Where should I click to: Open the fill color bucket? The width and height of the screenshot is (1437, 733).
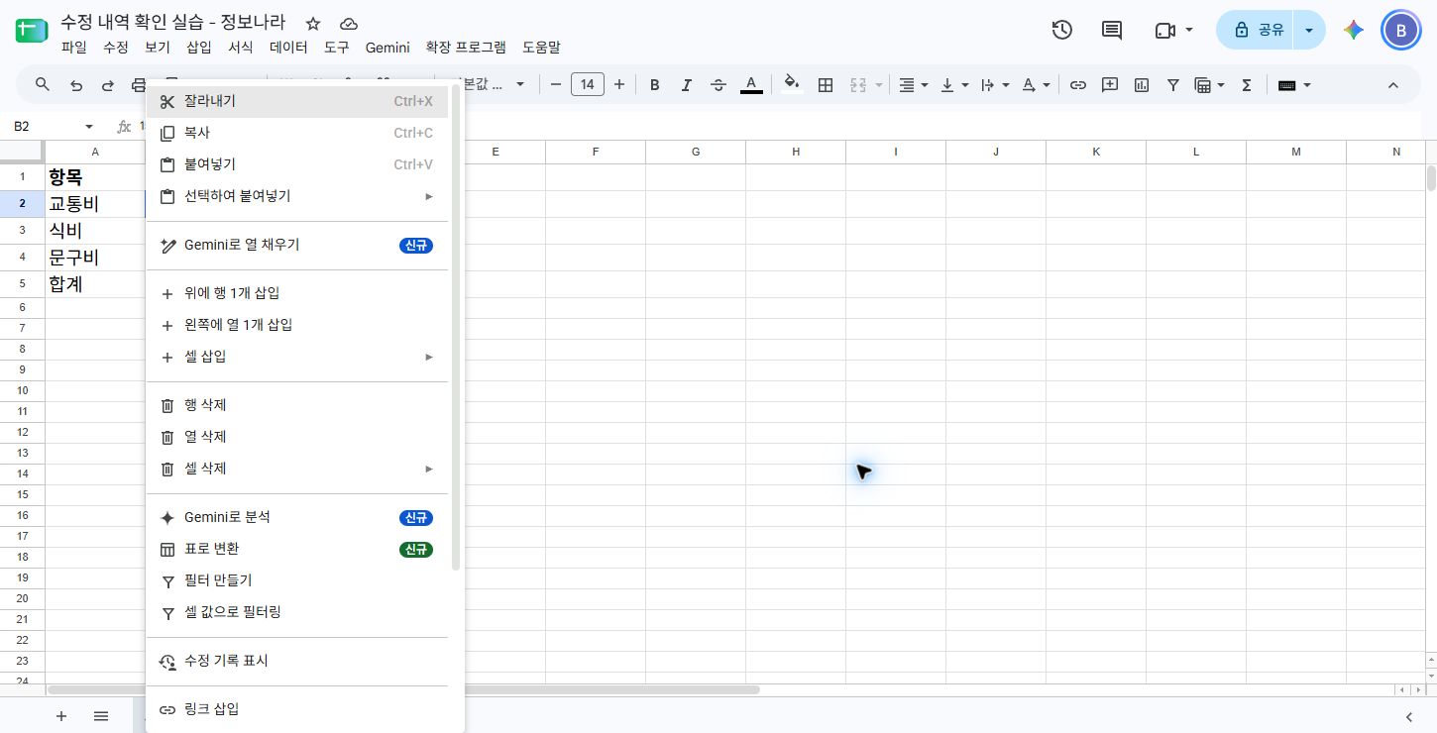791,85
